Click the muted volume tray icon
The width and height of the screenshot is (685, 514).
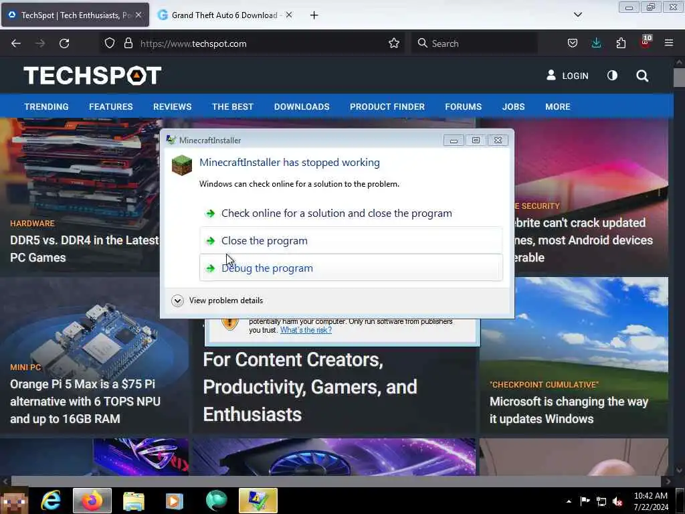pos(617,501)
